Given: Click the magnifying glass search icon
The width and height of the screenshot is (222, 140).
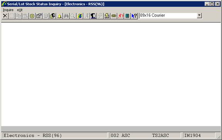Looking at the screenshot, I should coord(73,16).
